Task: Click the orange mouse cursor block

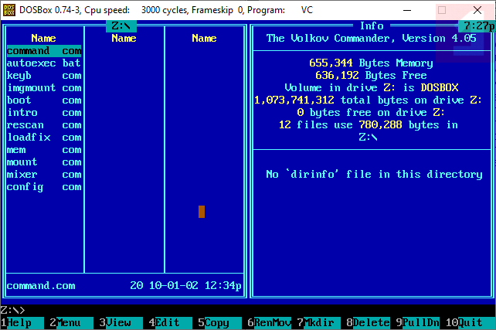Action: coord(202,212)
